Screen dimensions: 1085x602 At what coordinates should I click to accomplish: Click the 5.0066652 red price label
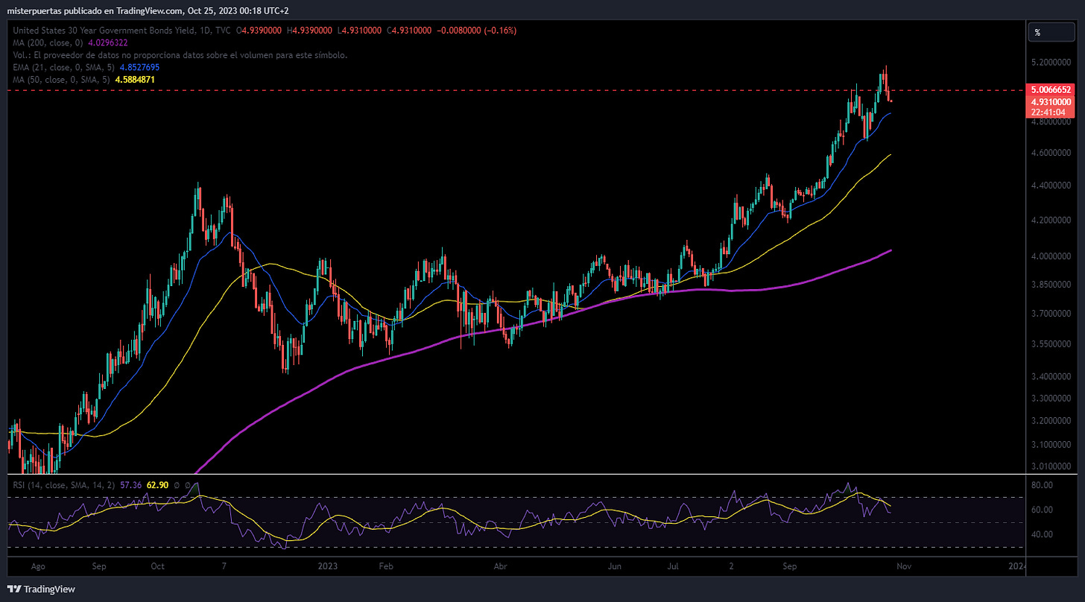(1051, 89)
